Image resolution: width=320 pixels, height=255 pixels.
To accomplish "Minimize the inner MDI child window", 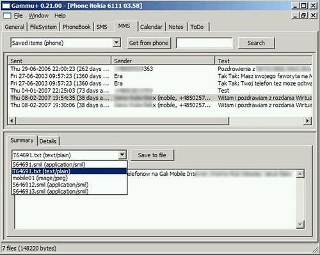I will (x=296, y=15).
